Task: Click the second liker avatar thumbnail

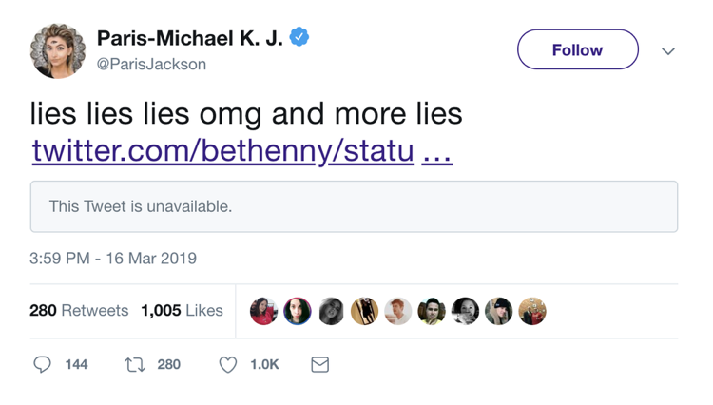Action: point(298,311)
